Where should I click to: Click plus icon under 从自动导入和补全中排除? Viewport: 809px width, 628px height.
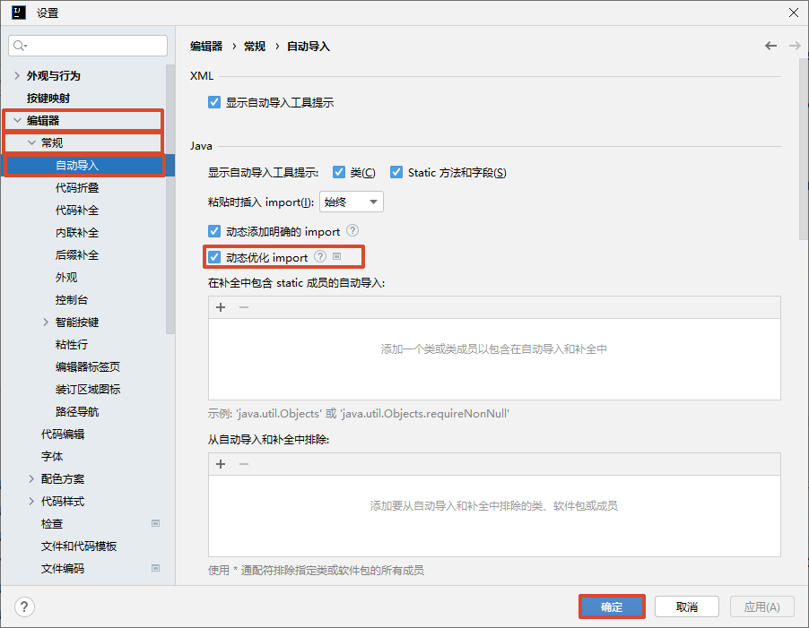click(221, 464)
